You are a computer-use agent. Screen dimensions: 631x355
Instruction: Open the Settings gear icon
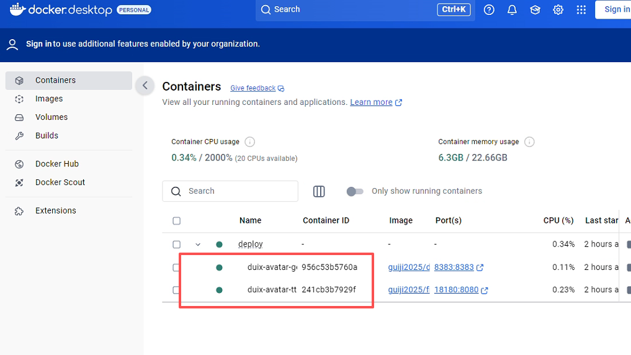pyautogui.click(x=558, y=10)
